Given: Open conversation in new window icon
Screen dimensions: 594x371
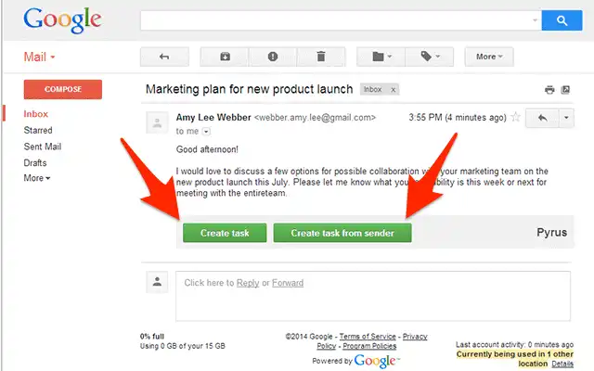Looking at the screenshot, I should coord(565,90).
